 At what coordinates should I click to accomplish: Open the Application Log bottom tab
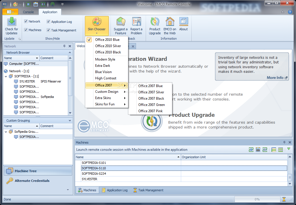pos(115,190)
